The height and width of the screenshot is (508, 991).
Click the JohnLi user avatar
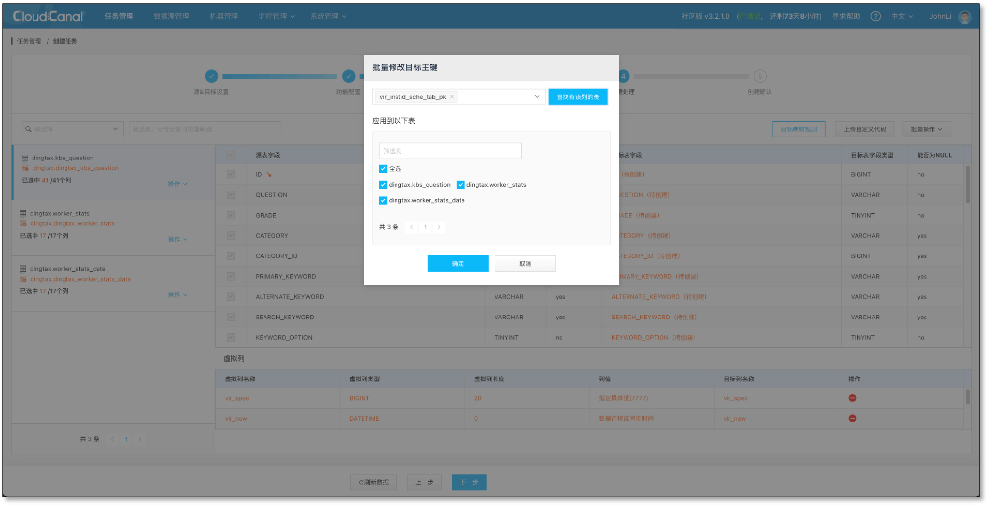964,17
